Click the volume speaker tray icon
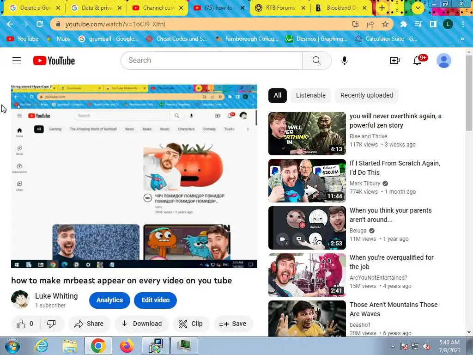Viewport: 473px width, 355px height. click(426, 347)
